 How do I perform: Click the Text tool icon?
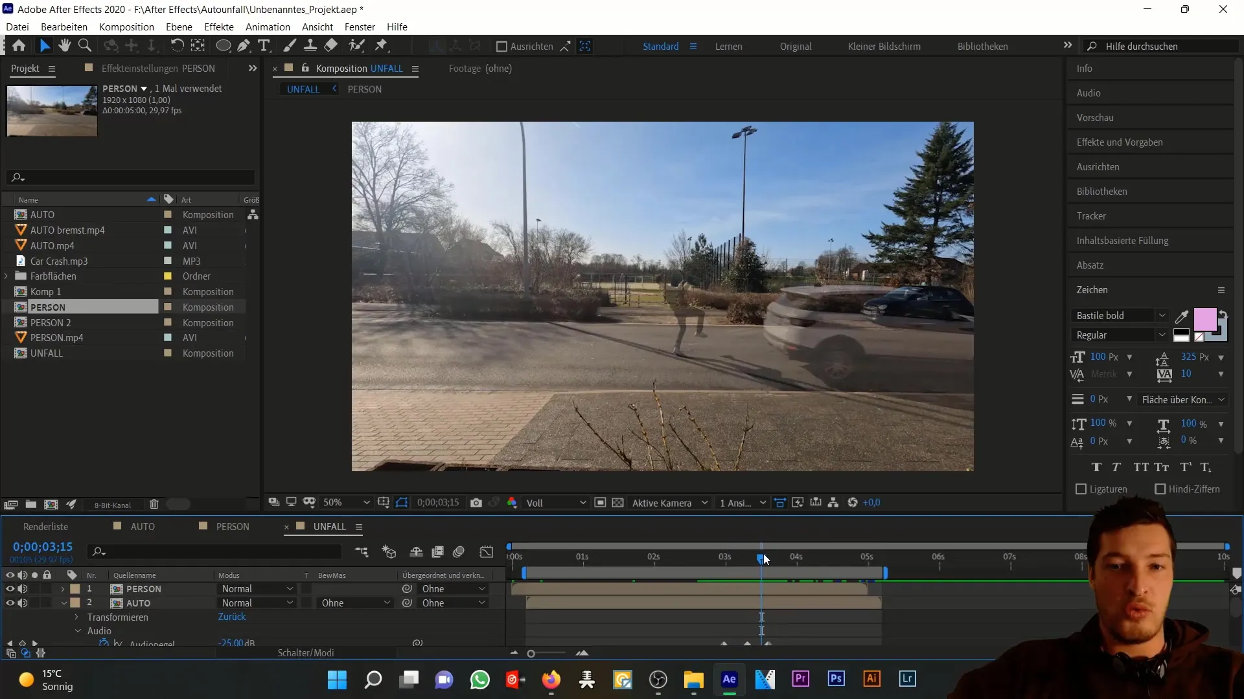pos(265,46)
